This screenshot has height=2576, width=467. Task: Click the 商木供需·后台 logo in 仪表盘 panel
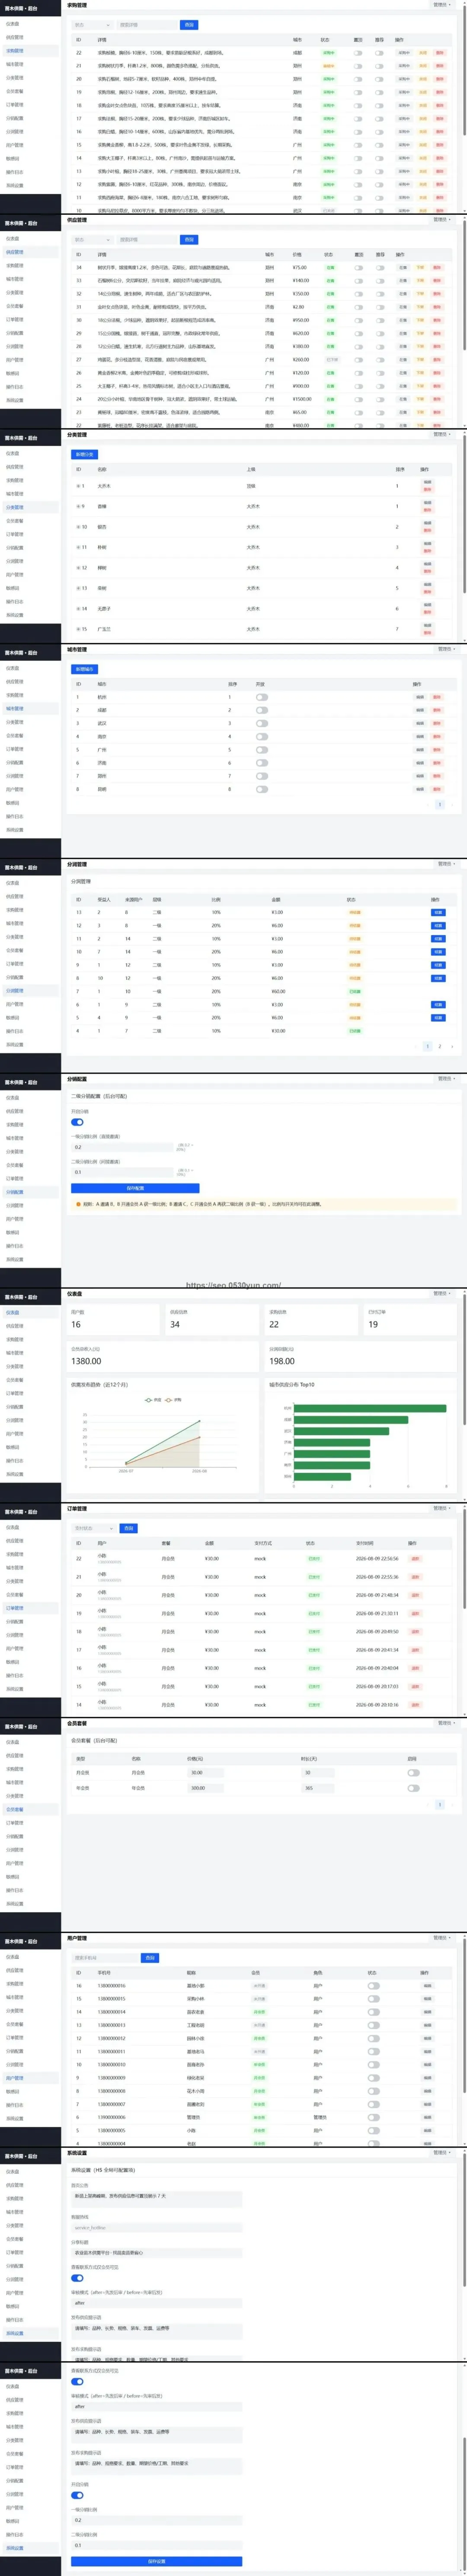point(21,1297)
